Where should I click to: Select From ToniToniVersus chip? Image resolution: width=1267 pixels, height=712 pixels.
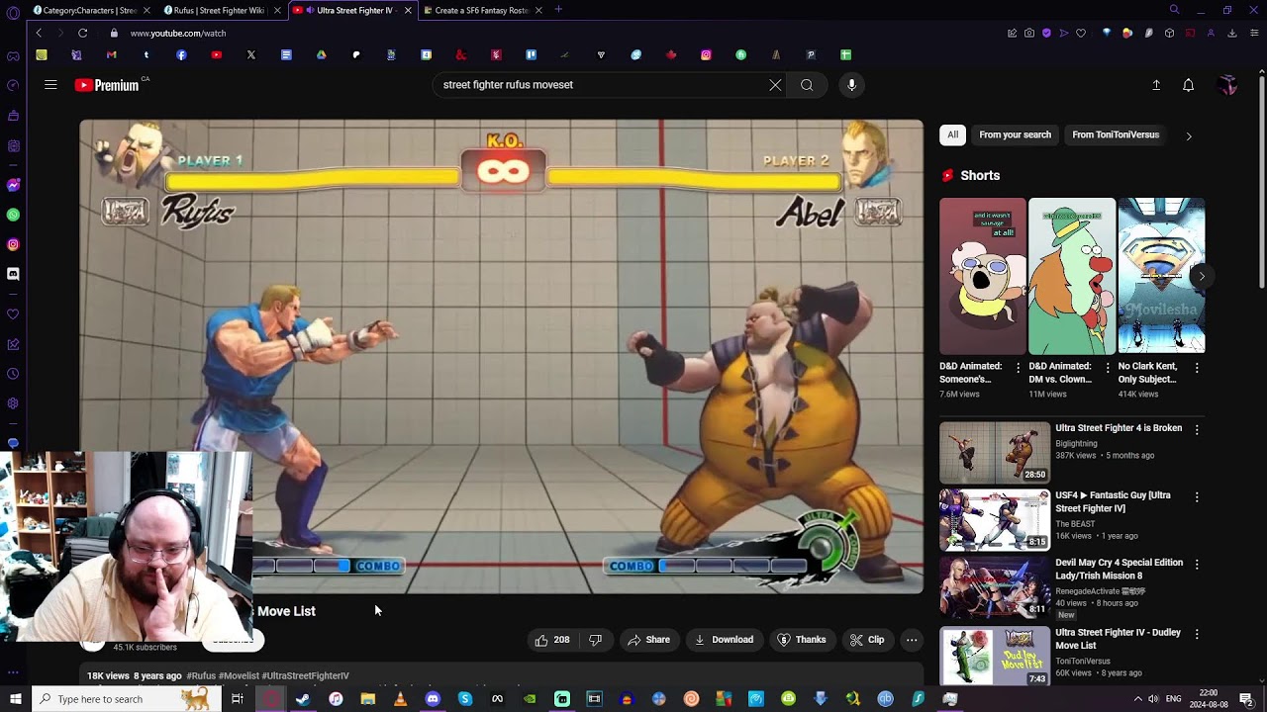(x=1116, y=134)
